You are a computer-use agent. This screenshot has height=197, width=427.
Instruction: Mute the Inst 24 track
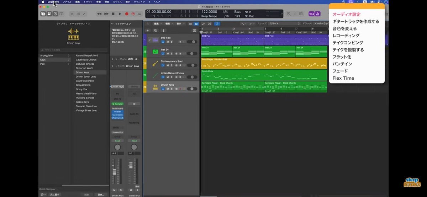tap(167, 53)
